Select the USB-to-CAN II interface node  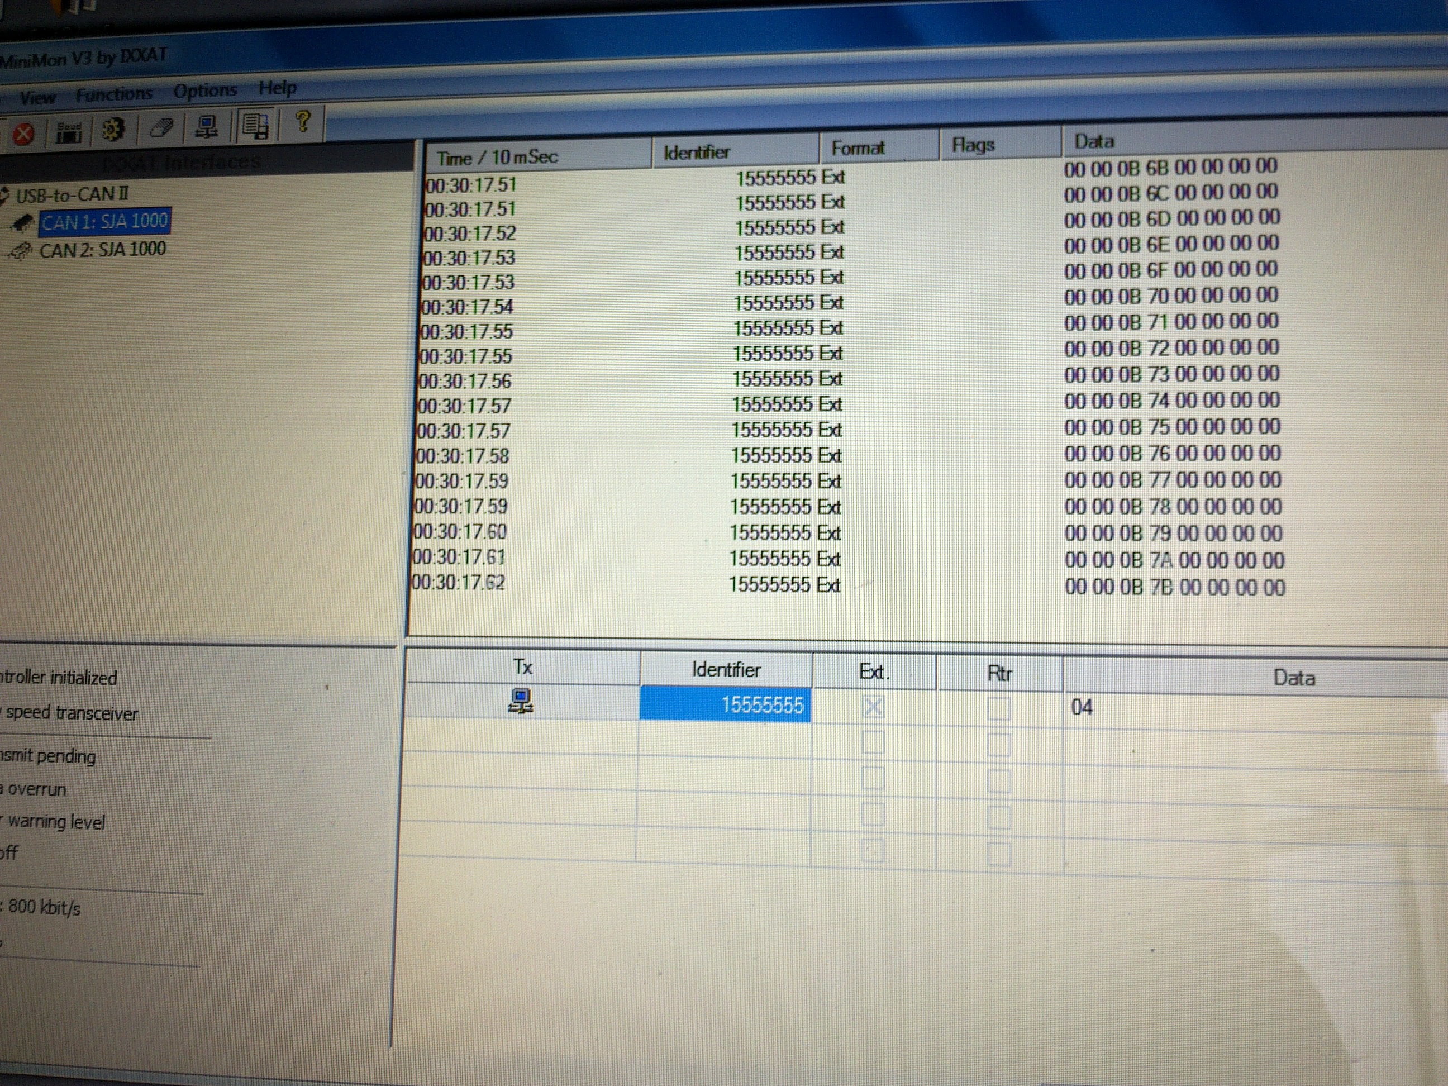[72, 194]
